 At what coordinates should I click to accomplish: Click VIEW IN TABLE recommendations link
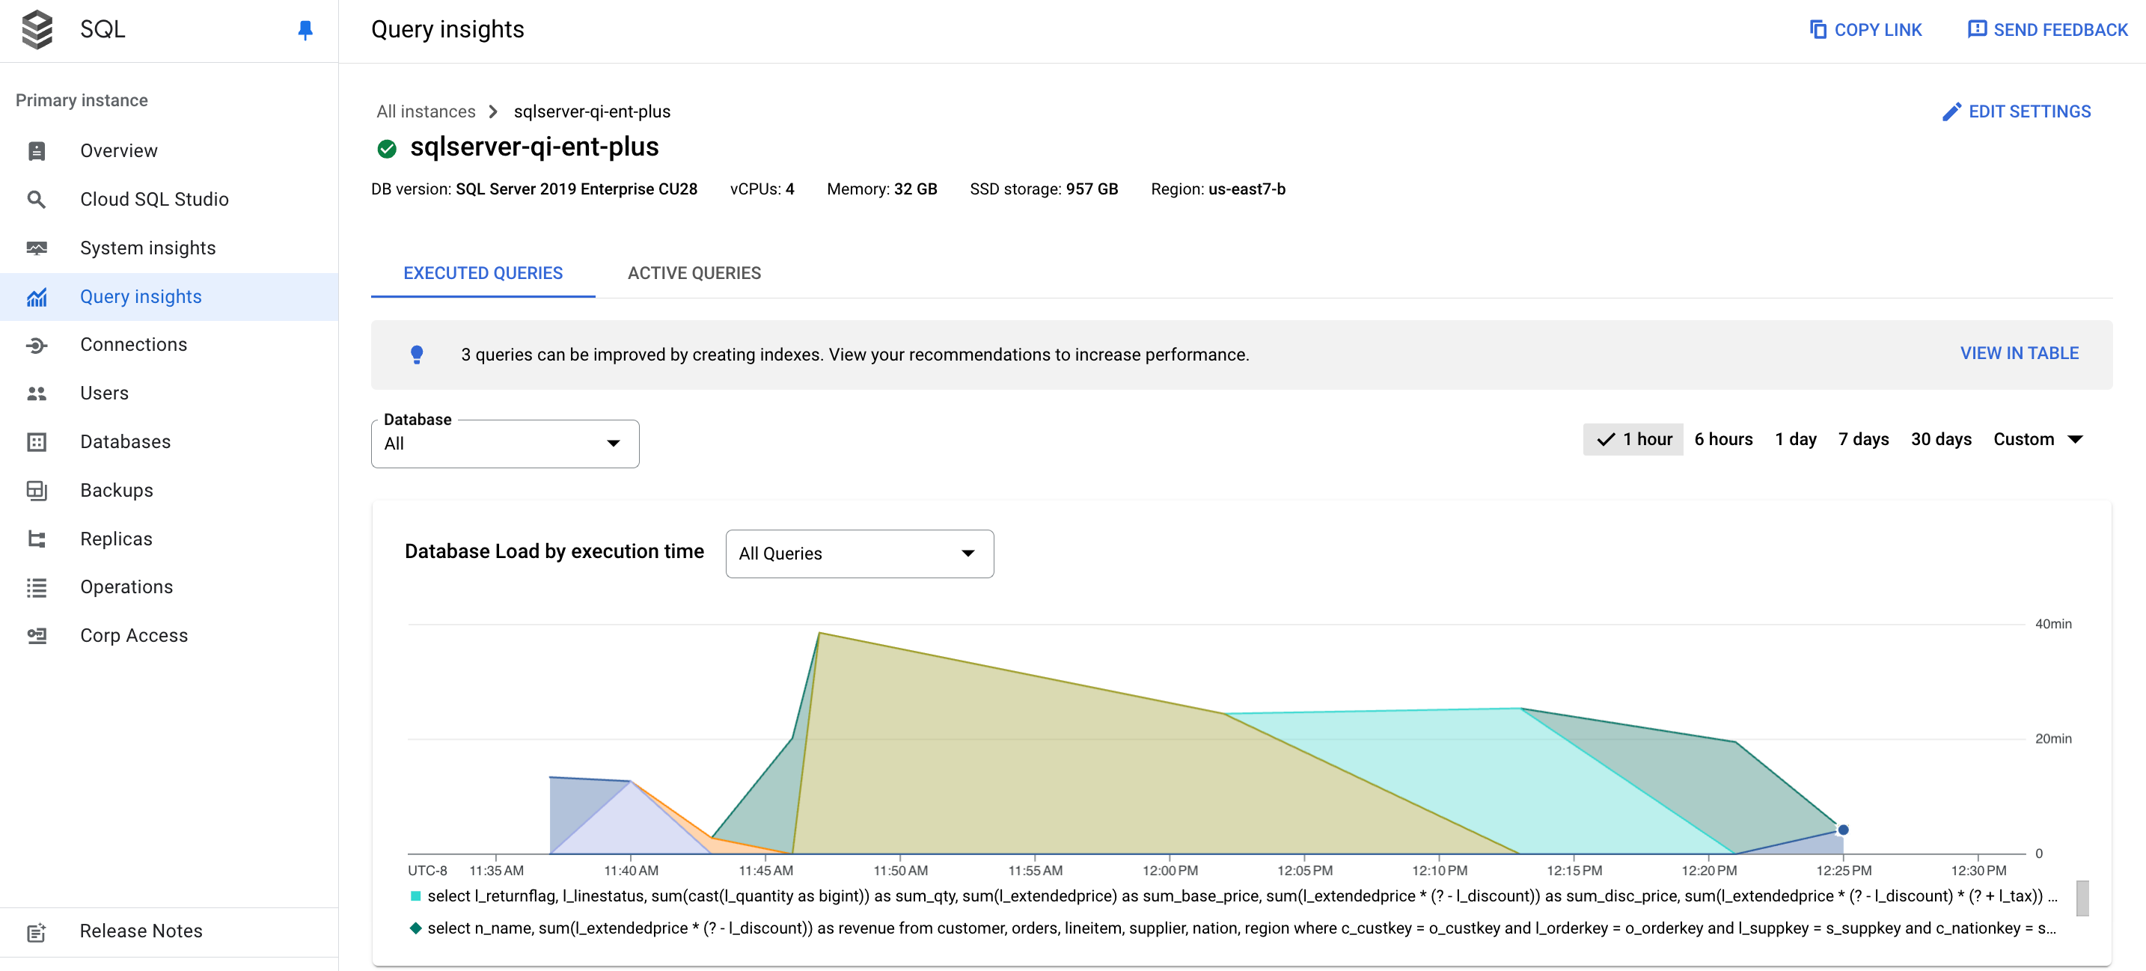(2019, 353)
